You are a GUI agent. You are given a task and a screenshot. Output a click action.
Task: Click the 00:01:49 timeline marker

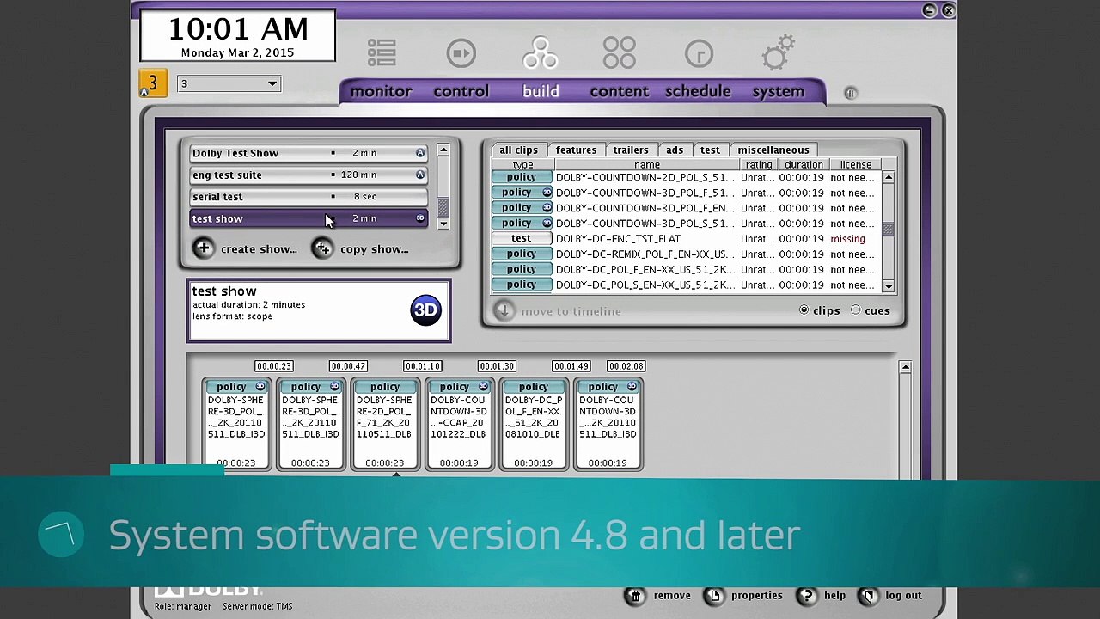pyautogui.click(x=571, y=366)
